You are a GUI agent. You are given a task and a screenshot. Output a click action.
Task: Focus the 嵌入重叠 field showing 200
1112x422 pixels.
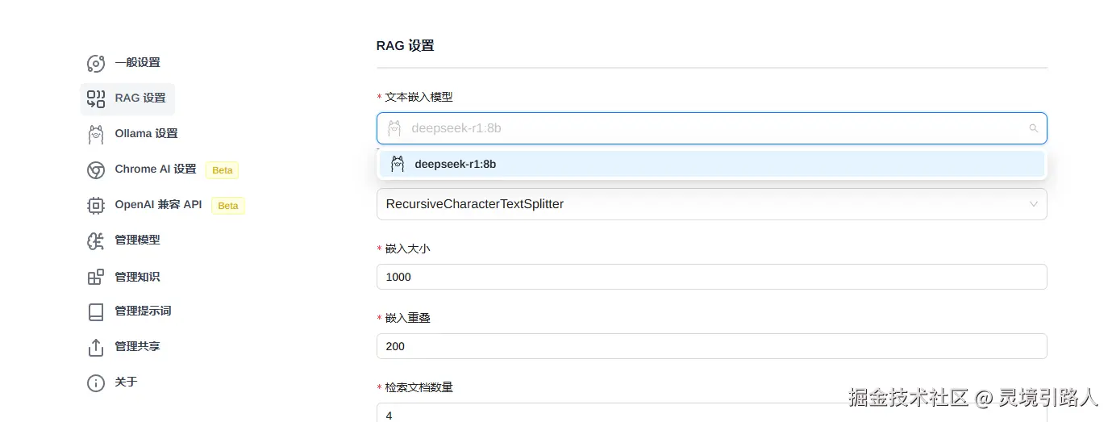click(710, 346)
